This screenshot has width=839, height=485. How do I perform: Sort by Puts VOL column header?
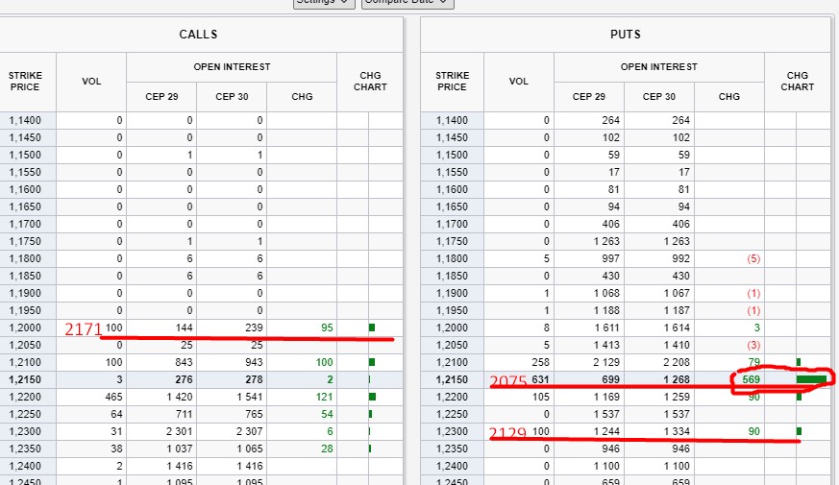coord(518,81)
